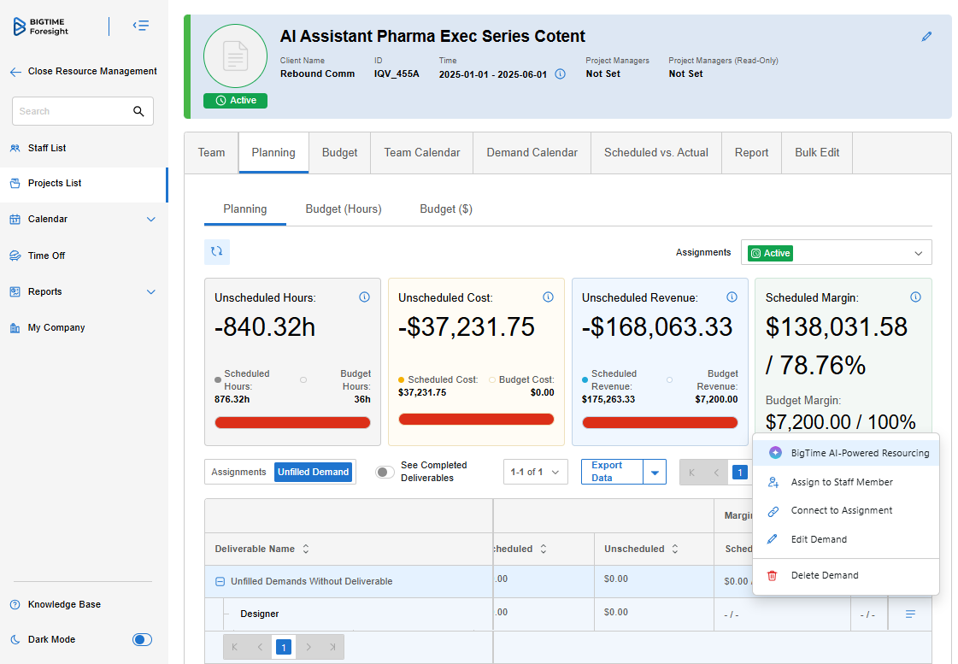This screenshot has height=664, width=958.
Task: Click the Unscheduled Cost red progress bar
Action: coord(476,419)
